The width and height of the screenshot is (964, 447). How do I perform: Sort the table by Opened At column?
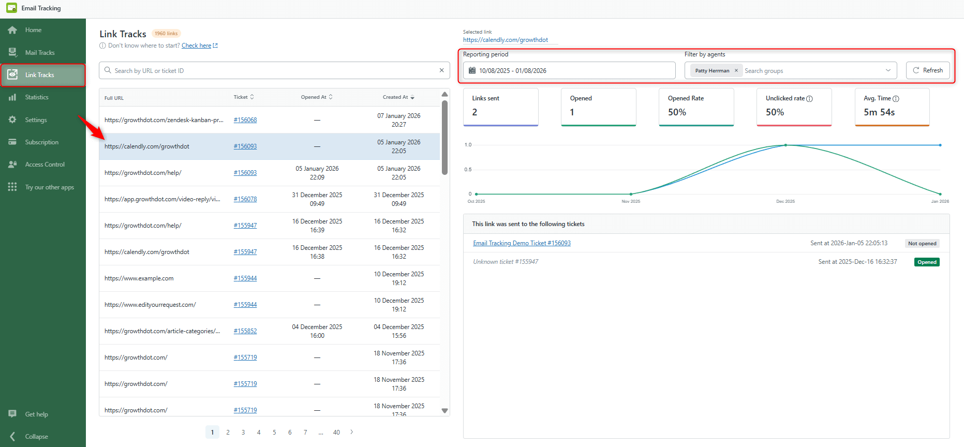[317, 97]
